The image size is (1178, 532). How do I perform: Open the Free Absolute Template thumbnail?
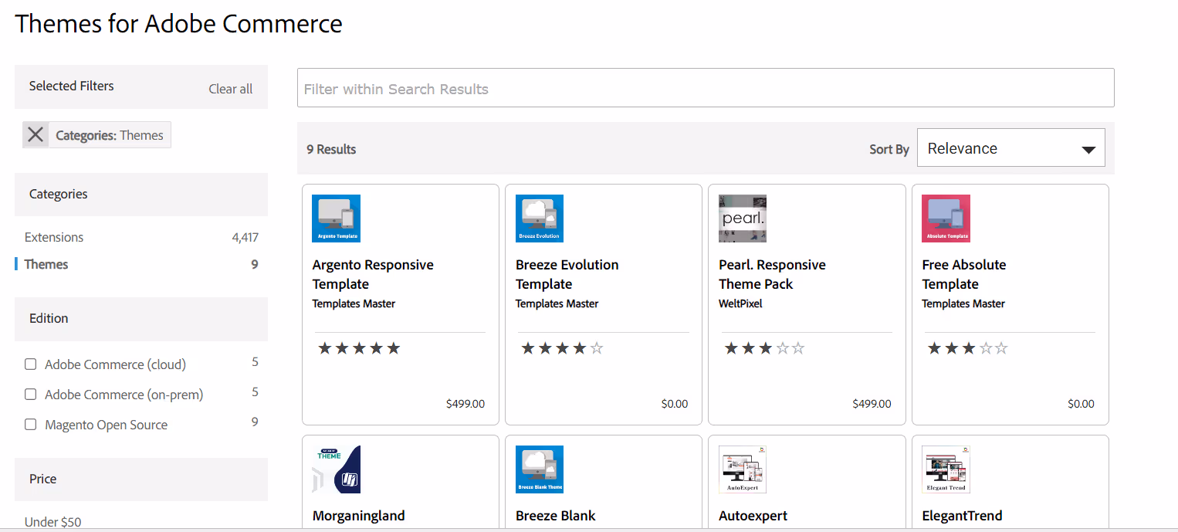pos(946,218)
